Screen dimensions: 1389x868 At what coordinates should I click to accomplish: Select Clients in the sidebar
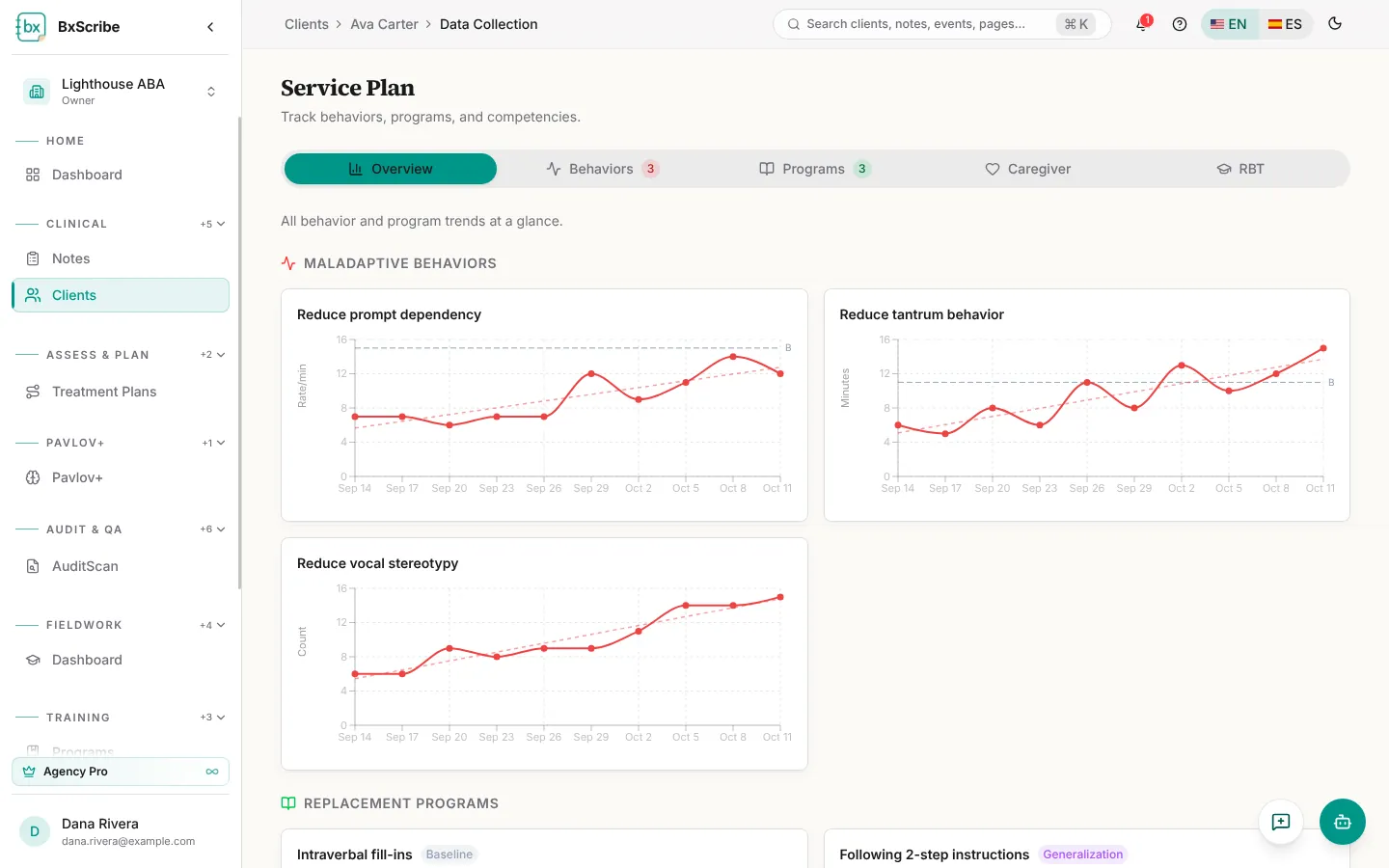121,295
